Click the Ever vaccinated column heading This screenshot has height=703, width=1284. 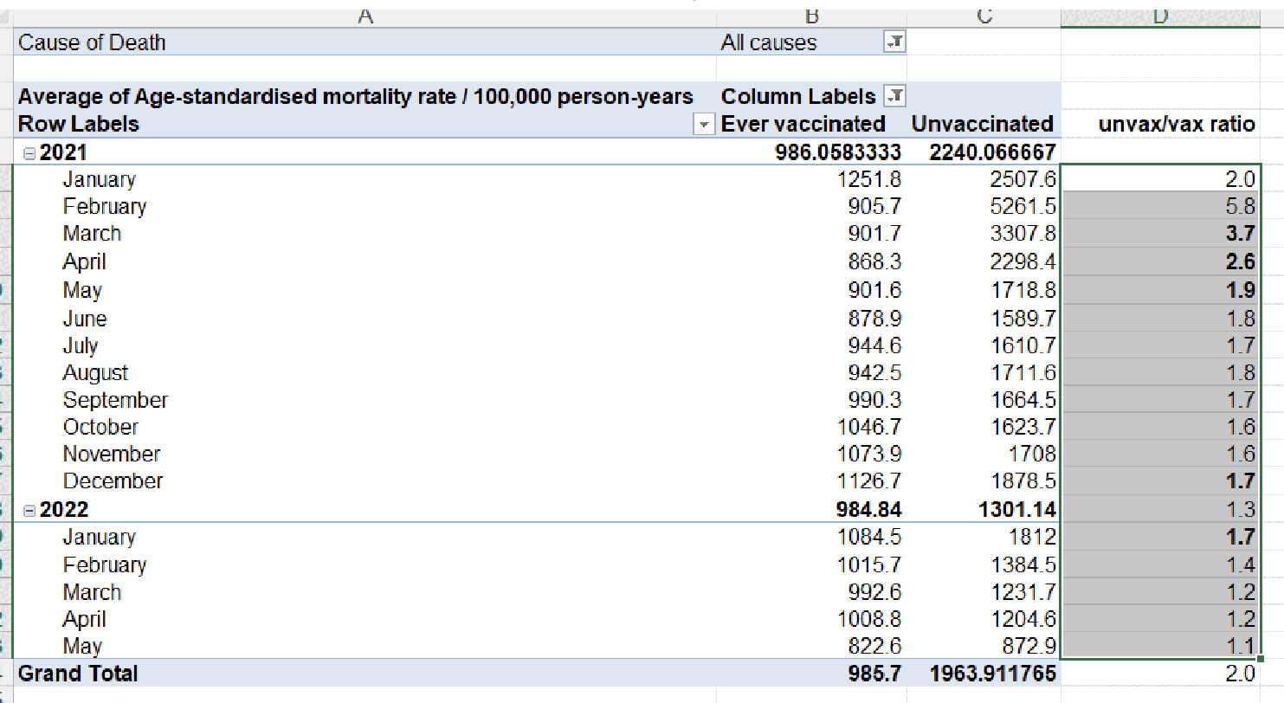click(x=803, y=124)
